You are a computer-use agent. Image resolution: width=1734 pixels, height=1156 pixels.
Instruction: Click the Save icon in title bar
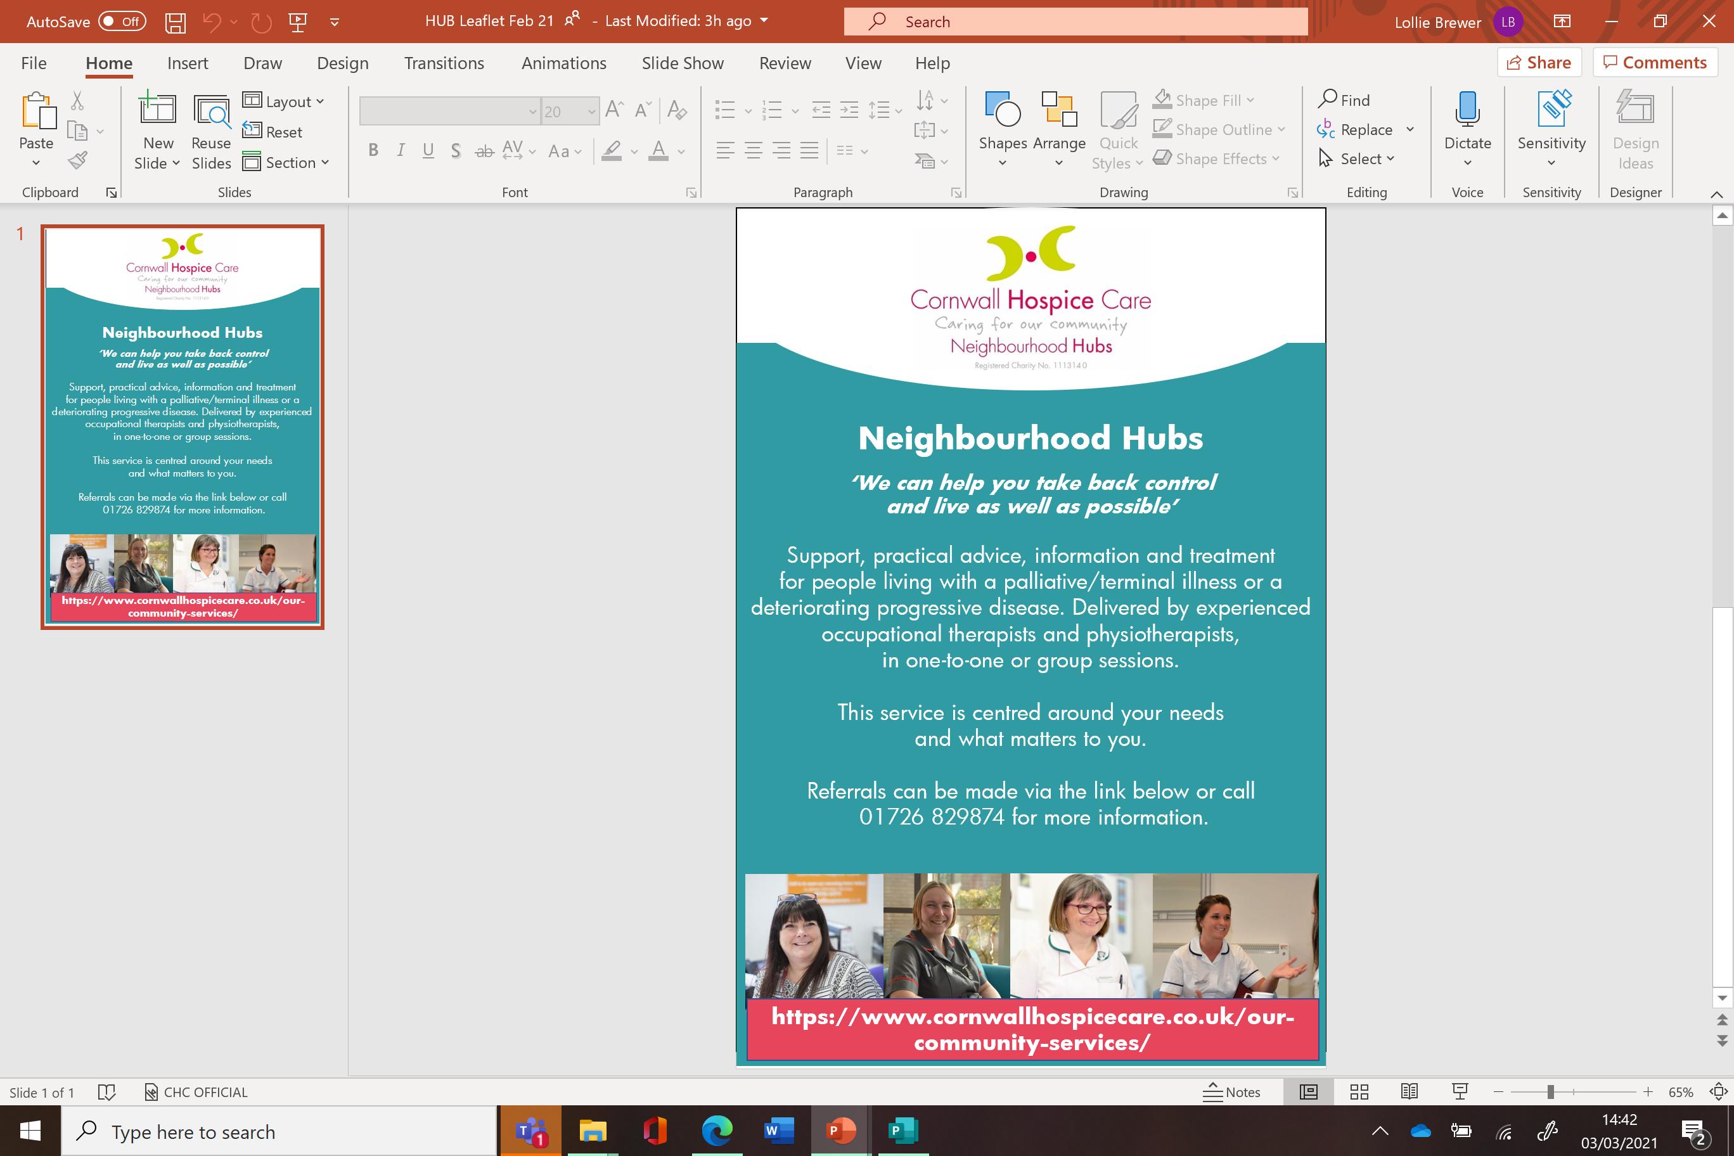175,22
